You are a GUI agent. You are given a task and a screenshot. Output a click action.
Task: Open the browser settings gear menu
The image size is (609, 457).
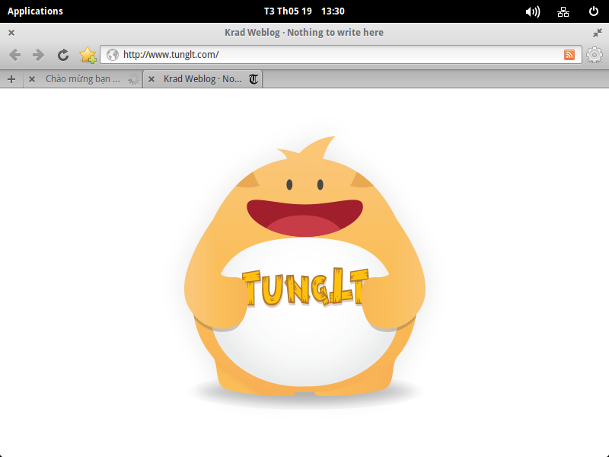coord(595,55)
